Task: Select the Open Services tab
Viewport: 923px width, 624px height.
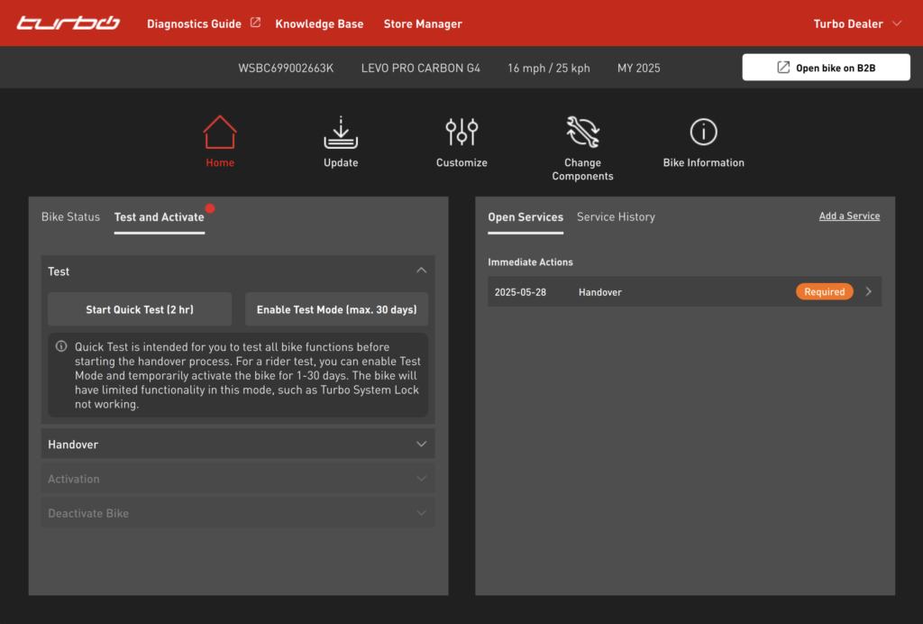Action: click(525, 217)
